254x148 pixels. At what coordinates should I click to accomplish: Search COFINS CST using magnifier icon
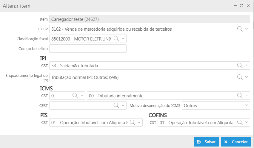[240, 122]
